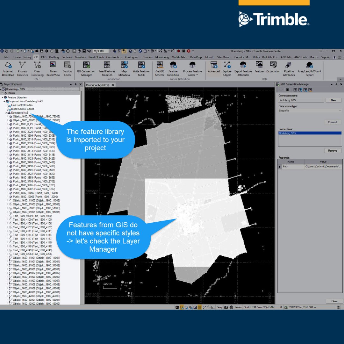Screen dimensions: 344x344
Task: Open the CAD ribbon tab
Action: coord(44,57)
